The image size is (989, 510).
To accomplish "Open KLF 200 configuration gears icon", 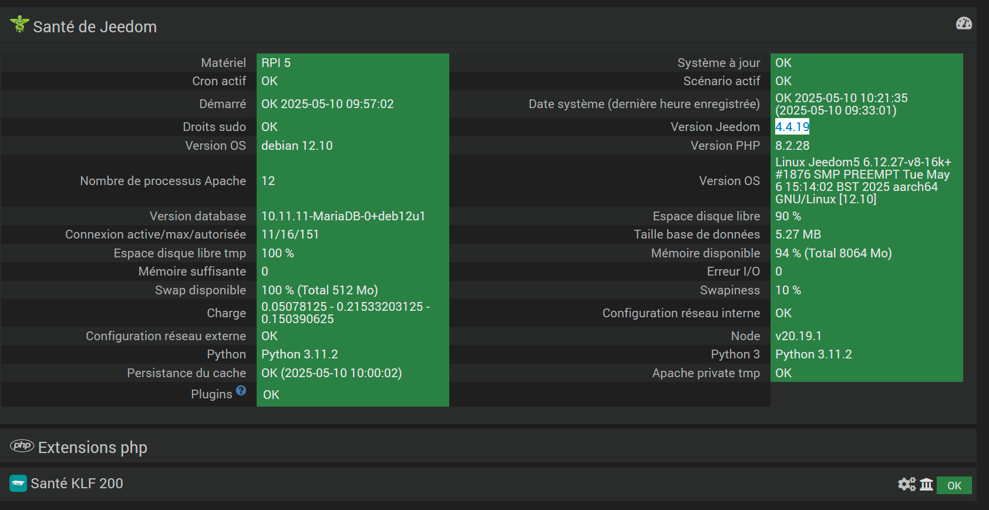I will pos(907,484).
